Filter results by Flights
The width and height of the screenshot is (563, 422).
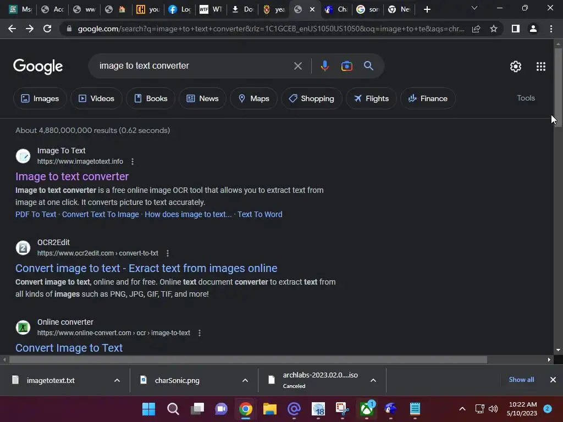coord(371,98)
